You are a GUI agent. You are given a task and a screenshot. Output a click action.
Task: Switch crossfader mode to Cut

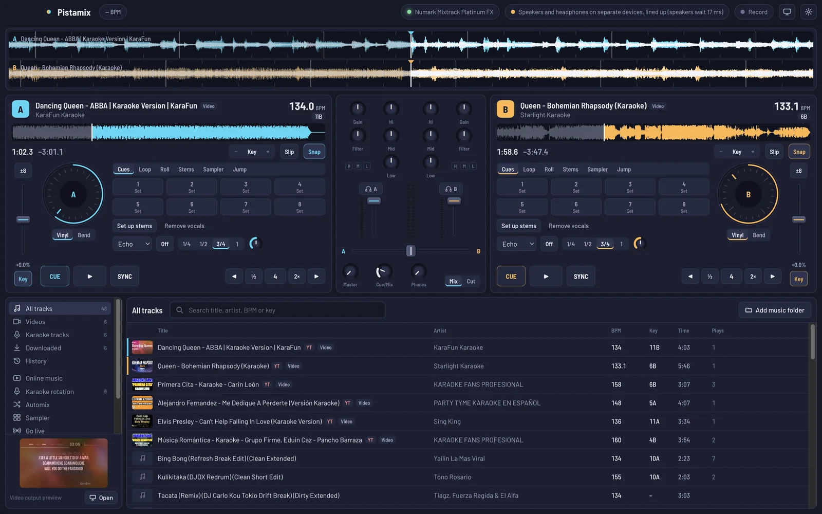point(471,282)
